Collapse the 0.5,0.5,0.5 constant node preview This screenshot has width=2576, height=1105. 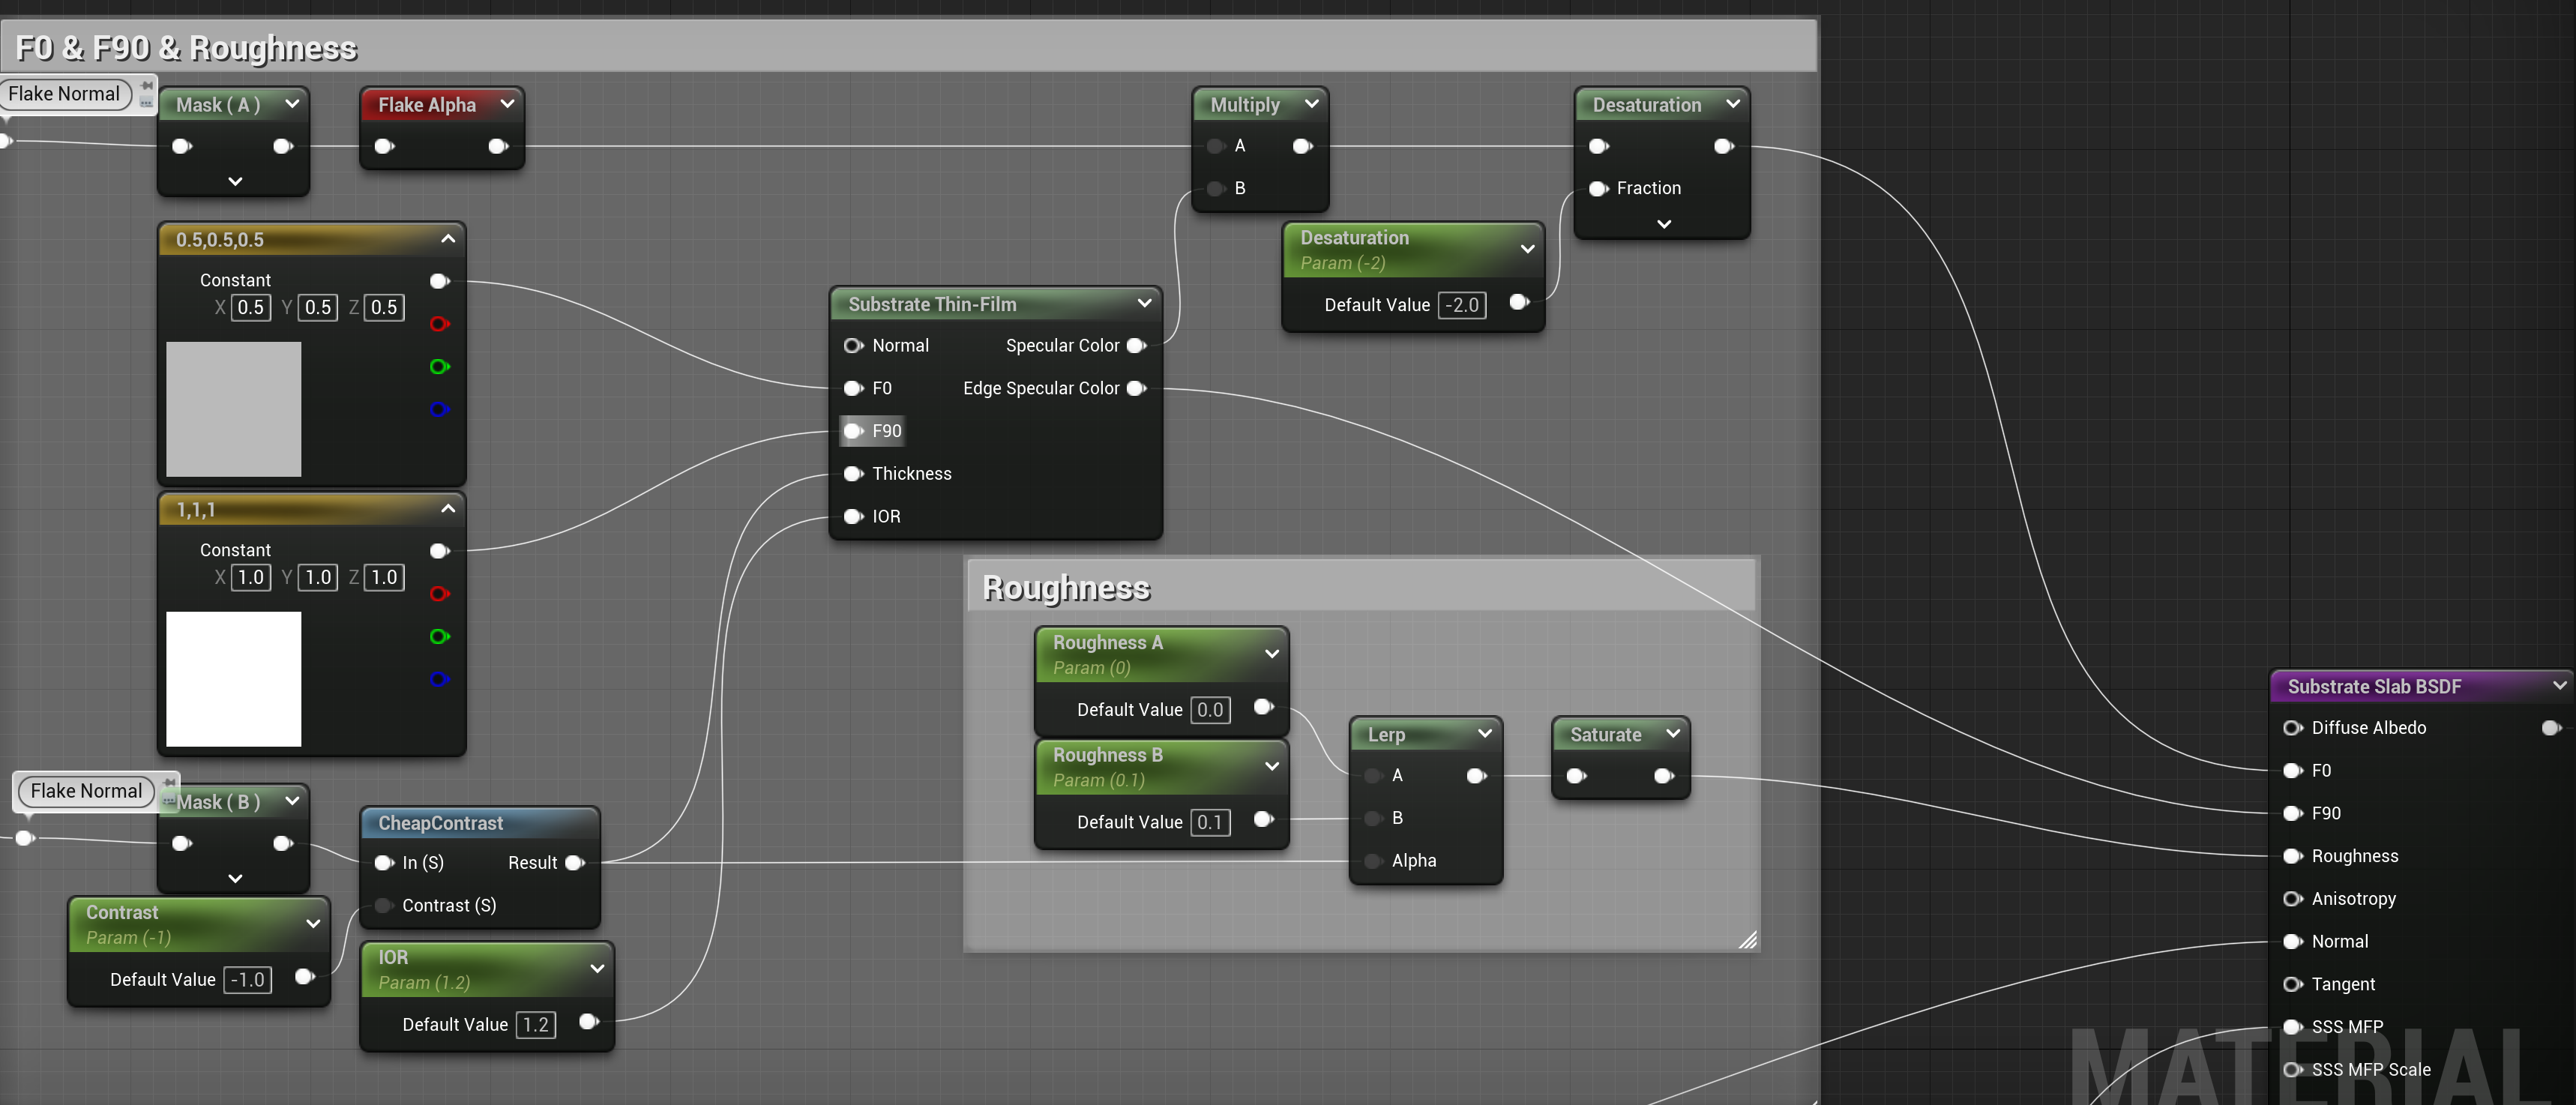pos(448,238)
